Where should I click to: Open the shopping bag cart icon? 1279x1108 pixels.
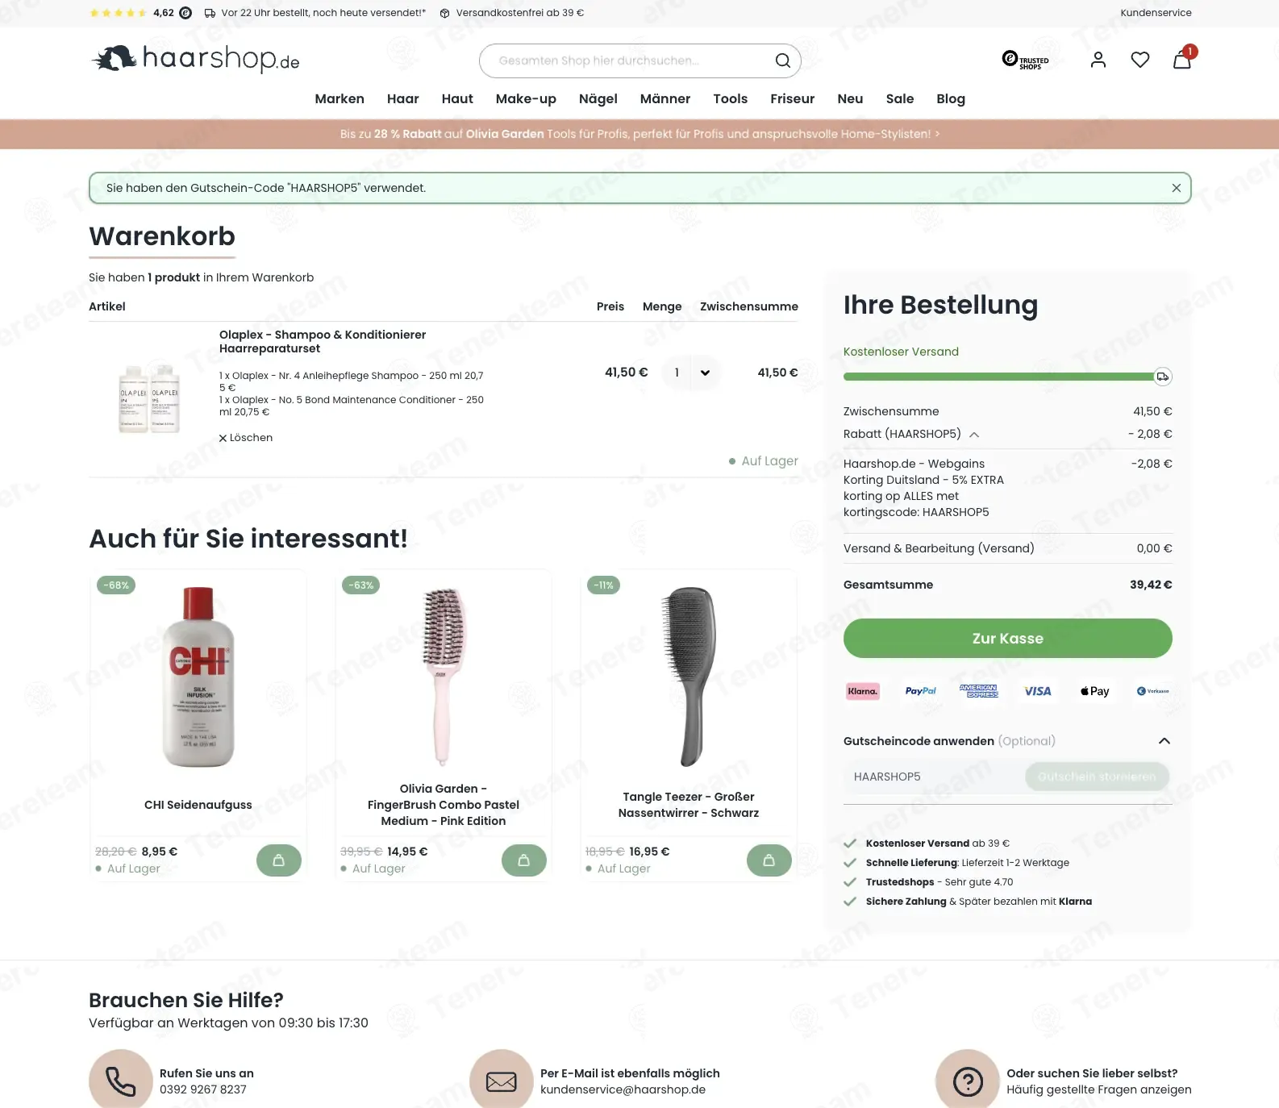click(1182, 59)
